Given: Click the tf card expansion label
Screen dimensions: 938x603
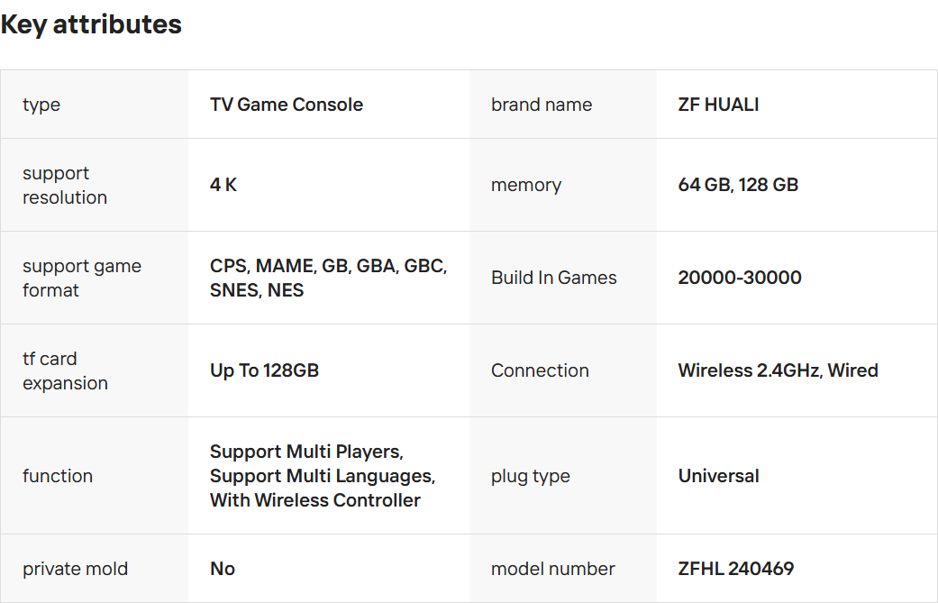Looking at the screenshot, I should point(65,370).
